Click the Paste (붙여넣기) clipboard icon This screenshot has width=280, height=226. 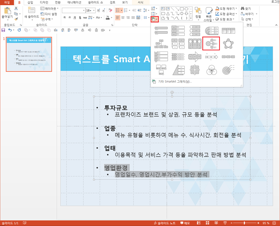click(x=7, y=10)
